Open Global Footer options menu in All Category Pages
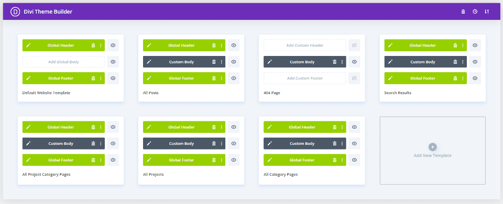The width and height of the screenshot is (503, 204). 342,160
